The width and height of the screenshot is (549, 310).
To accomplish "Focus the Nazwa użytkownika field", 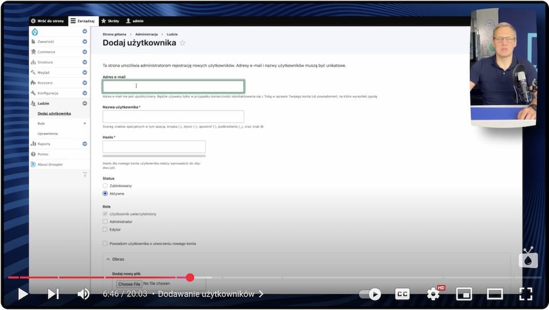I will [173, 116].
